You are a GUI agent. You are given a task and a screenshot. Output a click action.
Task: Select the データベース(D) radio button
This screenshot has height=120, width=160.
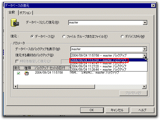coord(32,37)
